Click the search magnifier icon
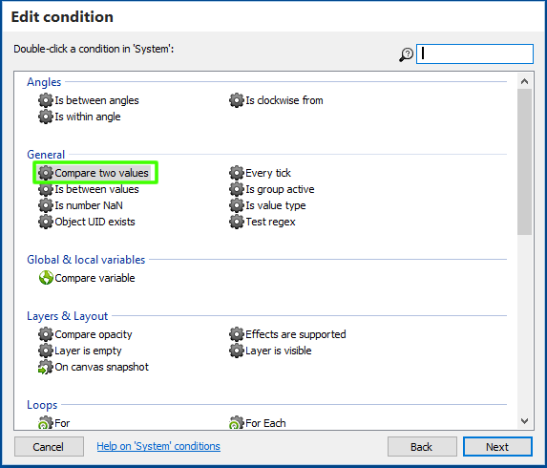547x468 pixels. (406, 54)
